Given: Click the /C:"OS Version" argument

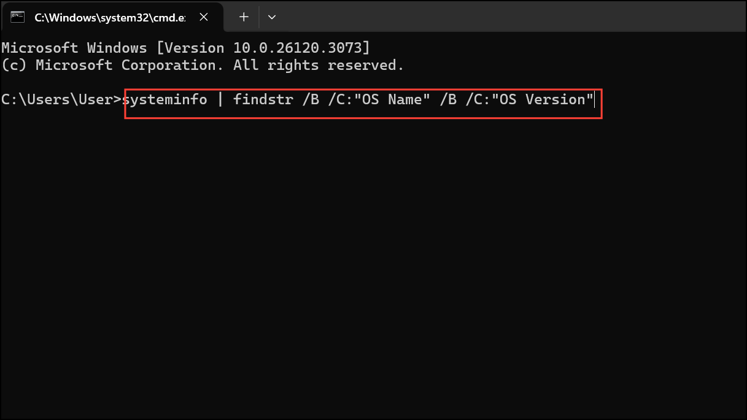Looking at the screenshot, I should (529, 99).
